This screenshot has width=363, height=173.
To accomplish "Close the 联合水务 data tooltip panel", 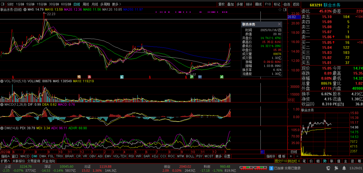I will tap(279, 24).
